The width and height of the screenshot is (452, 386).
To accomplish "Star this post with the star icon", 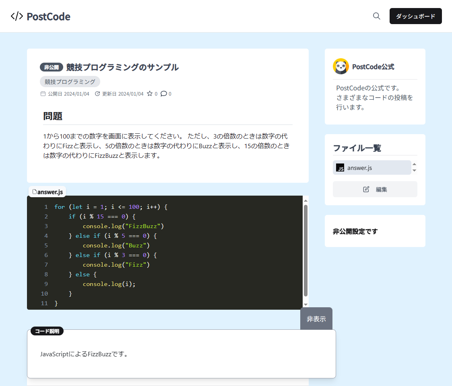I will coord(150,94).
